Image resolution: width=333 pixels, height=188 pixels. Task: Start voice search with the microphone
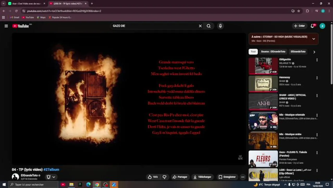220,26
